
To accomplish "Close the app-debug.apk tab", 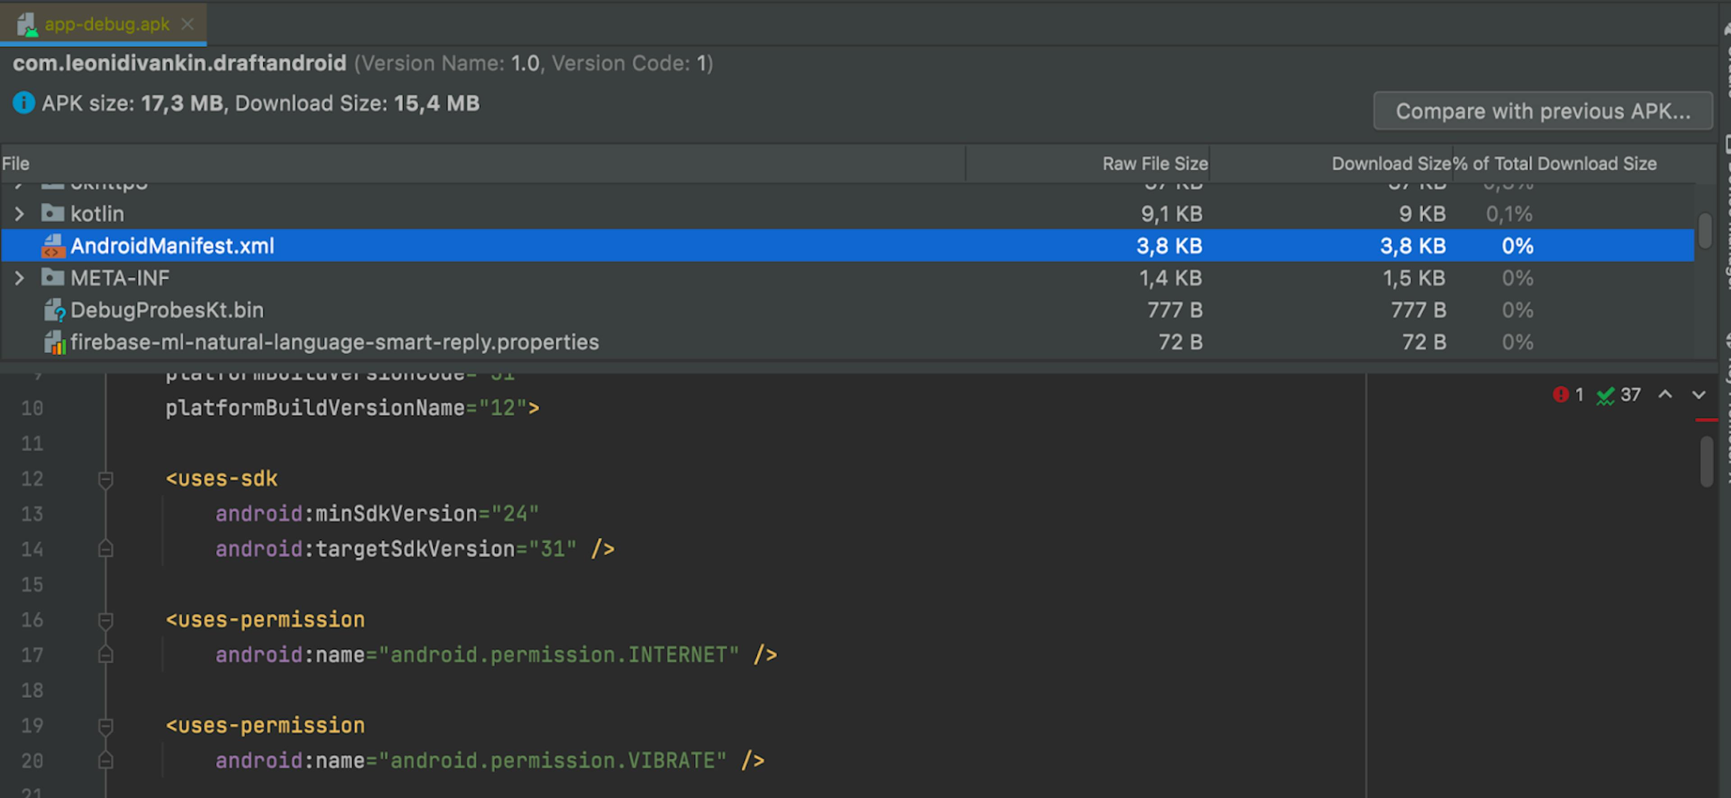I will click(188, 24).
